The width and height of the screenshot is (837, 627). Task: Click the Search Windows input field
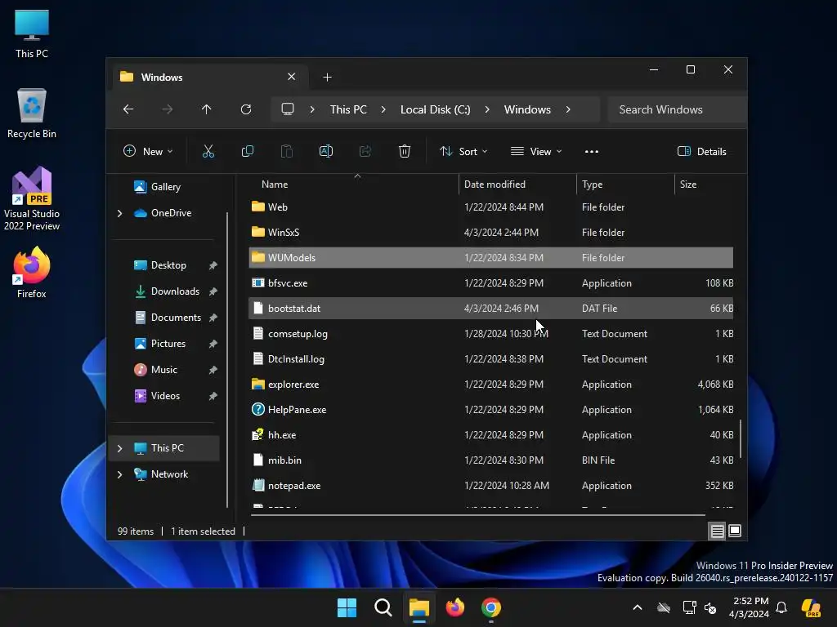coord(677,109)
